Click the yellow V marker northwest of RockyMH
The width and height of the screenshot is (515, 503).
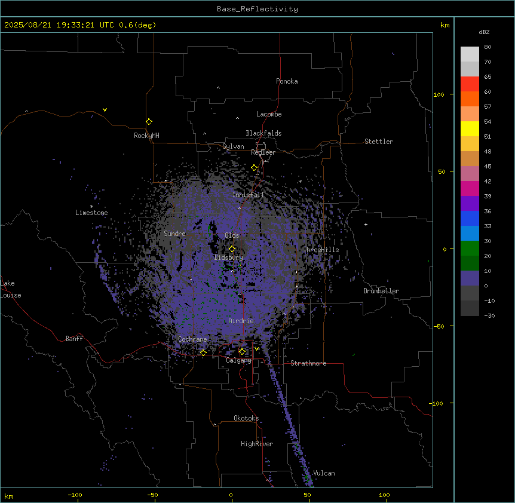(105, 110)
